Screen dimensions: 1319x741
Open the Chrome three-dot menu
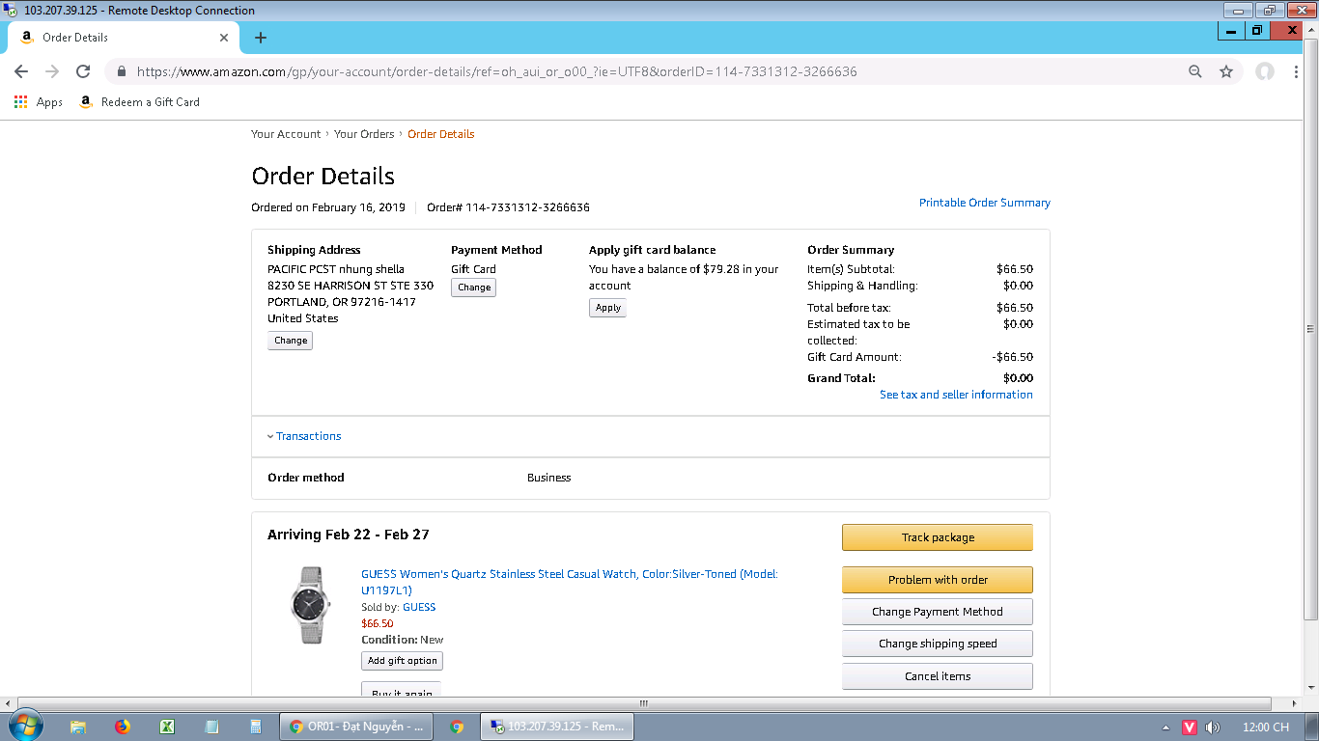1298,71
